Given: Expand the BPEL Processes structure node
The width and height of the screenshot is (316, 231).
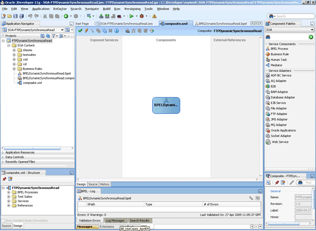Looking at the screenshot, I should [9, 193].
